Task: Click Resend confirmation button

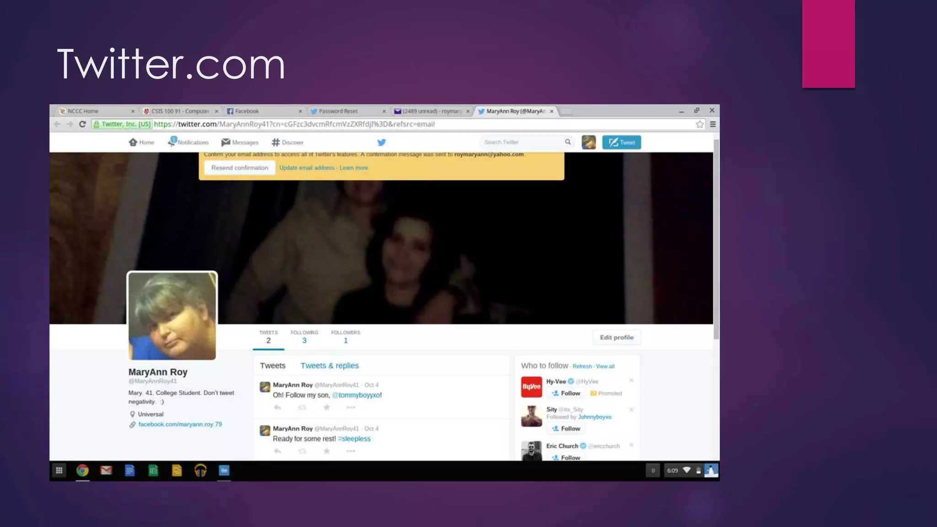Action: pos(239,168)
